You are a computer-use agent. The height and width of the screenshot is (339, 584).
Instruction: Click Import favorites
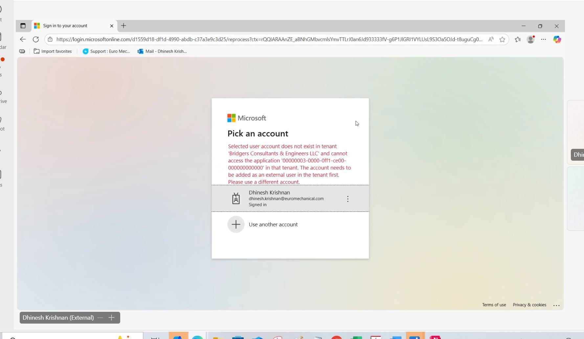pyautogui.click(x=53, y=51)
